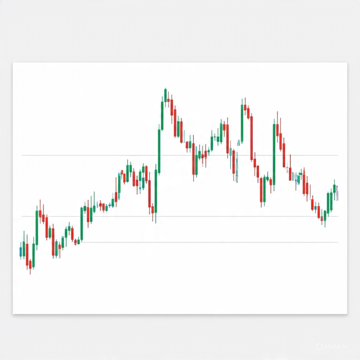Click the gray background above the chart card
Viewport: 360px width, 360px height.
click(180, 31)
